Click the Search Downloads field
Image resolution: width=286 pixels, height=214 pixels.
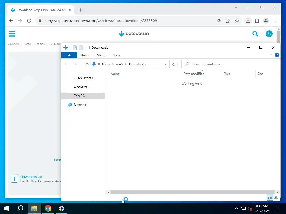click(x=229, y=64)
